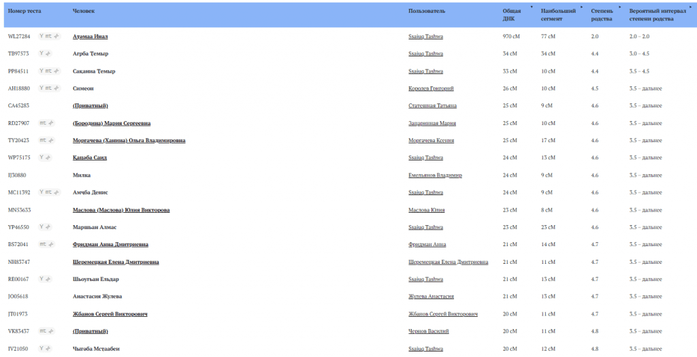
Task: Open the profile of Моргачева (Ханина) Ольга Владимировна
Action: tap(129, 141)
